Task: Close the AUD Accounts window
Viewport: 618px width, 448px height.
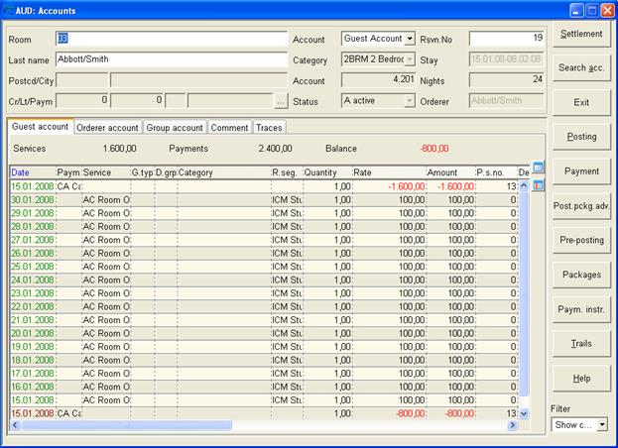Action: coord(606,11)
